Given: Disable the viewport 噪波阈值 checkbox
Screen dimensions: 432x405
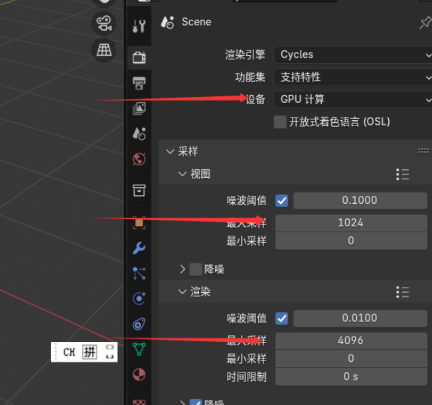Looking at the screenshot, I should tap(281, 201).
